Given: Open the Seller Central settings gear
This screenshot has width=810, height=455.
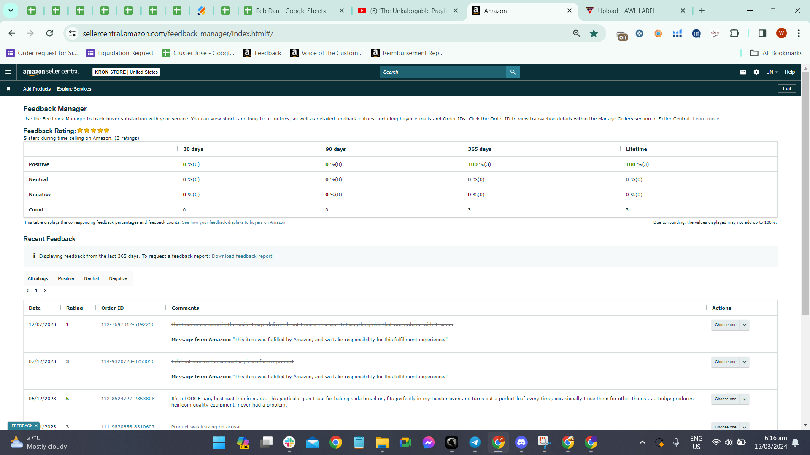Looking at the screenshot, I should tap(756, 72).
